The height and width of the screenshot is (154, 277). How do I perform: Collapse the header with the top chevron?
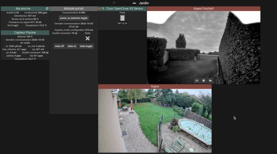(x=114, y=2)
